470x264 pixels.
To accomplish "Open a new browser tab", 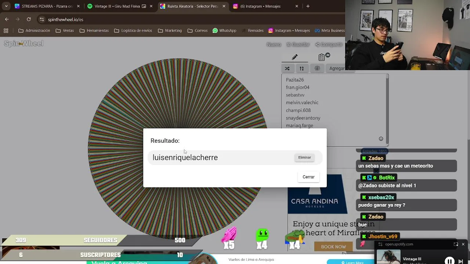I will (308, 6).
